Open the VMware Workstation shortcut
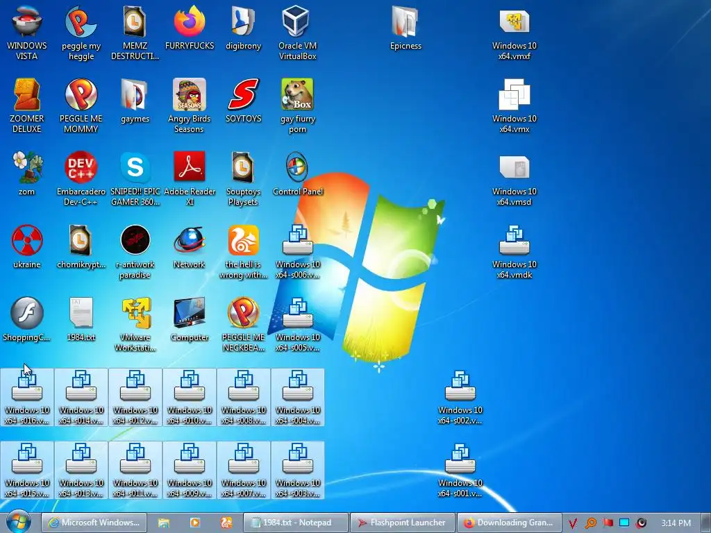The image size is (711, 533). tap(135, 325)
